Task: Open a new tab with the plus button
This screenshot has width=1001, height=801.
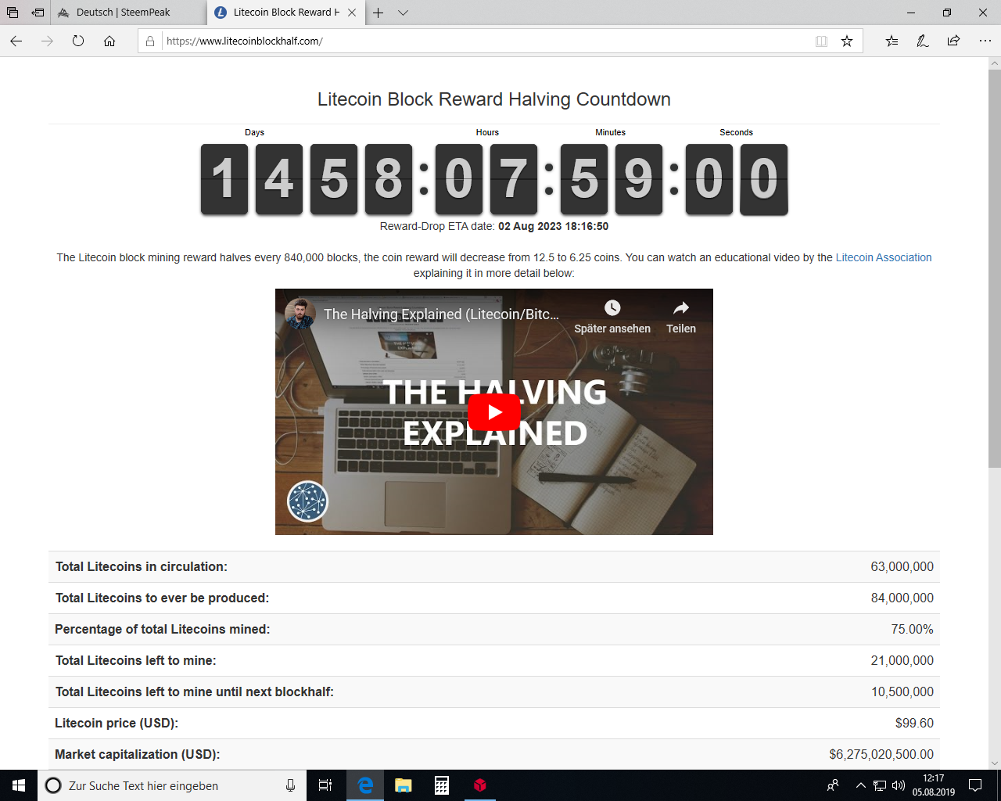Action: pyautogui.click(x=378, y=13)
